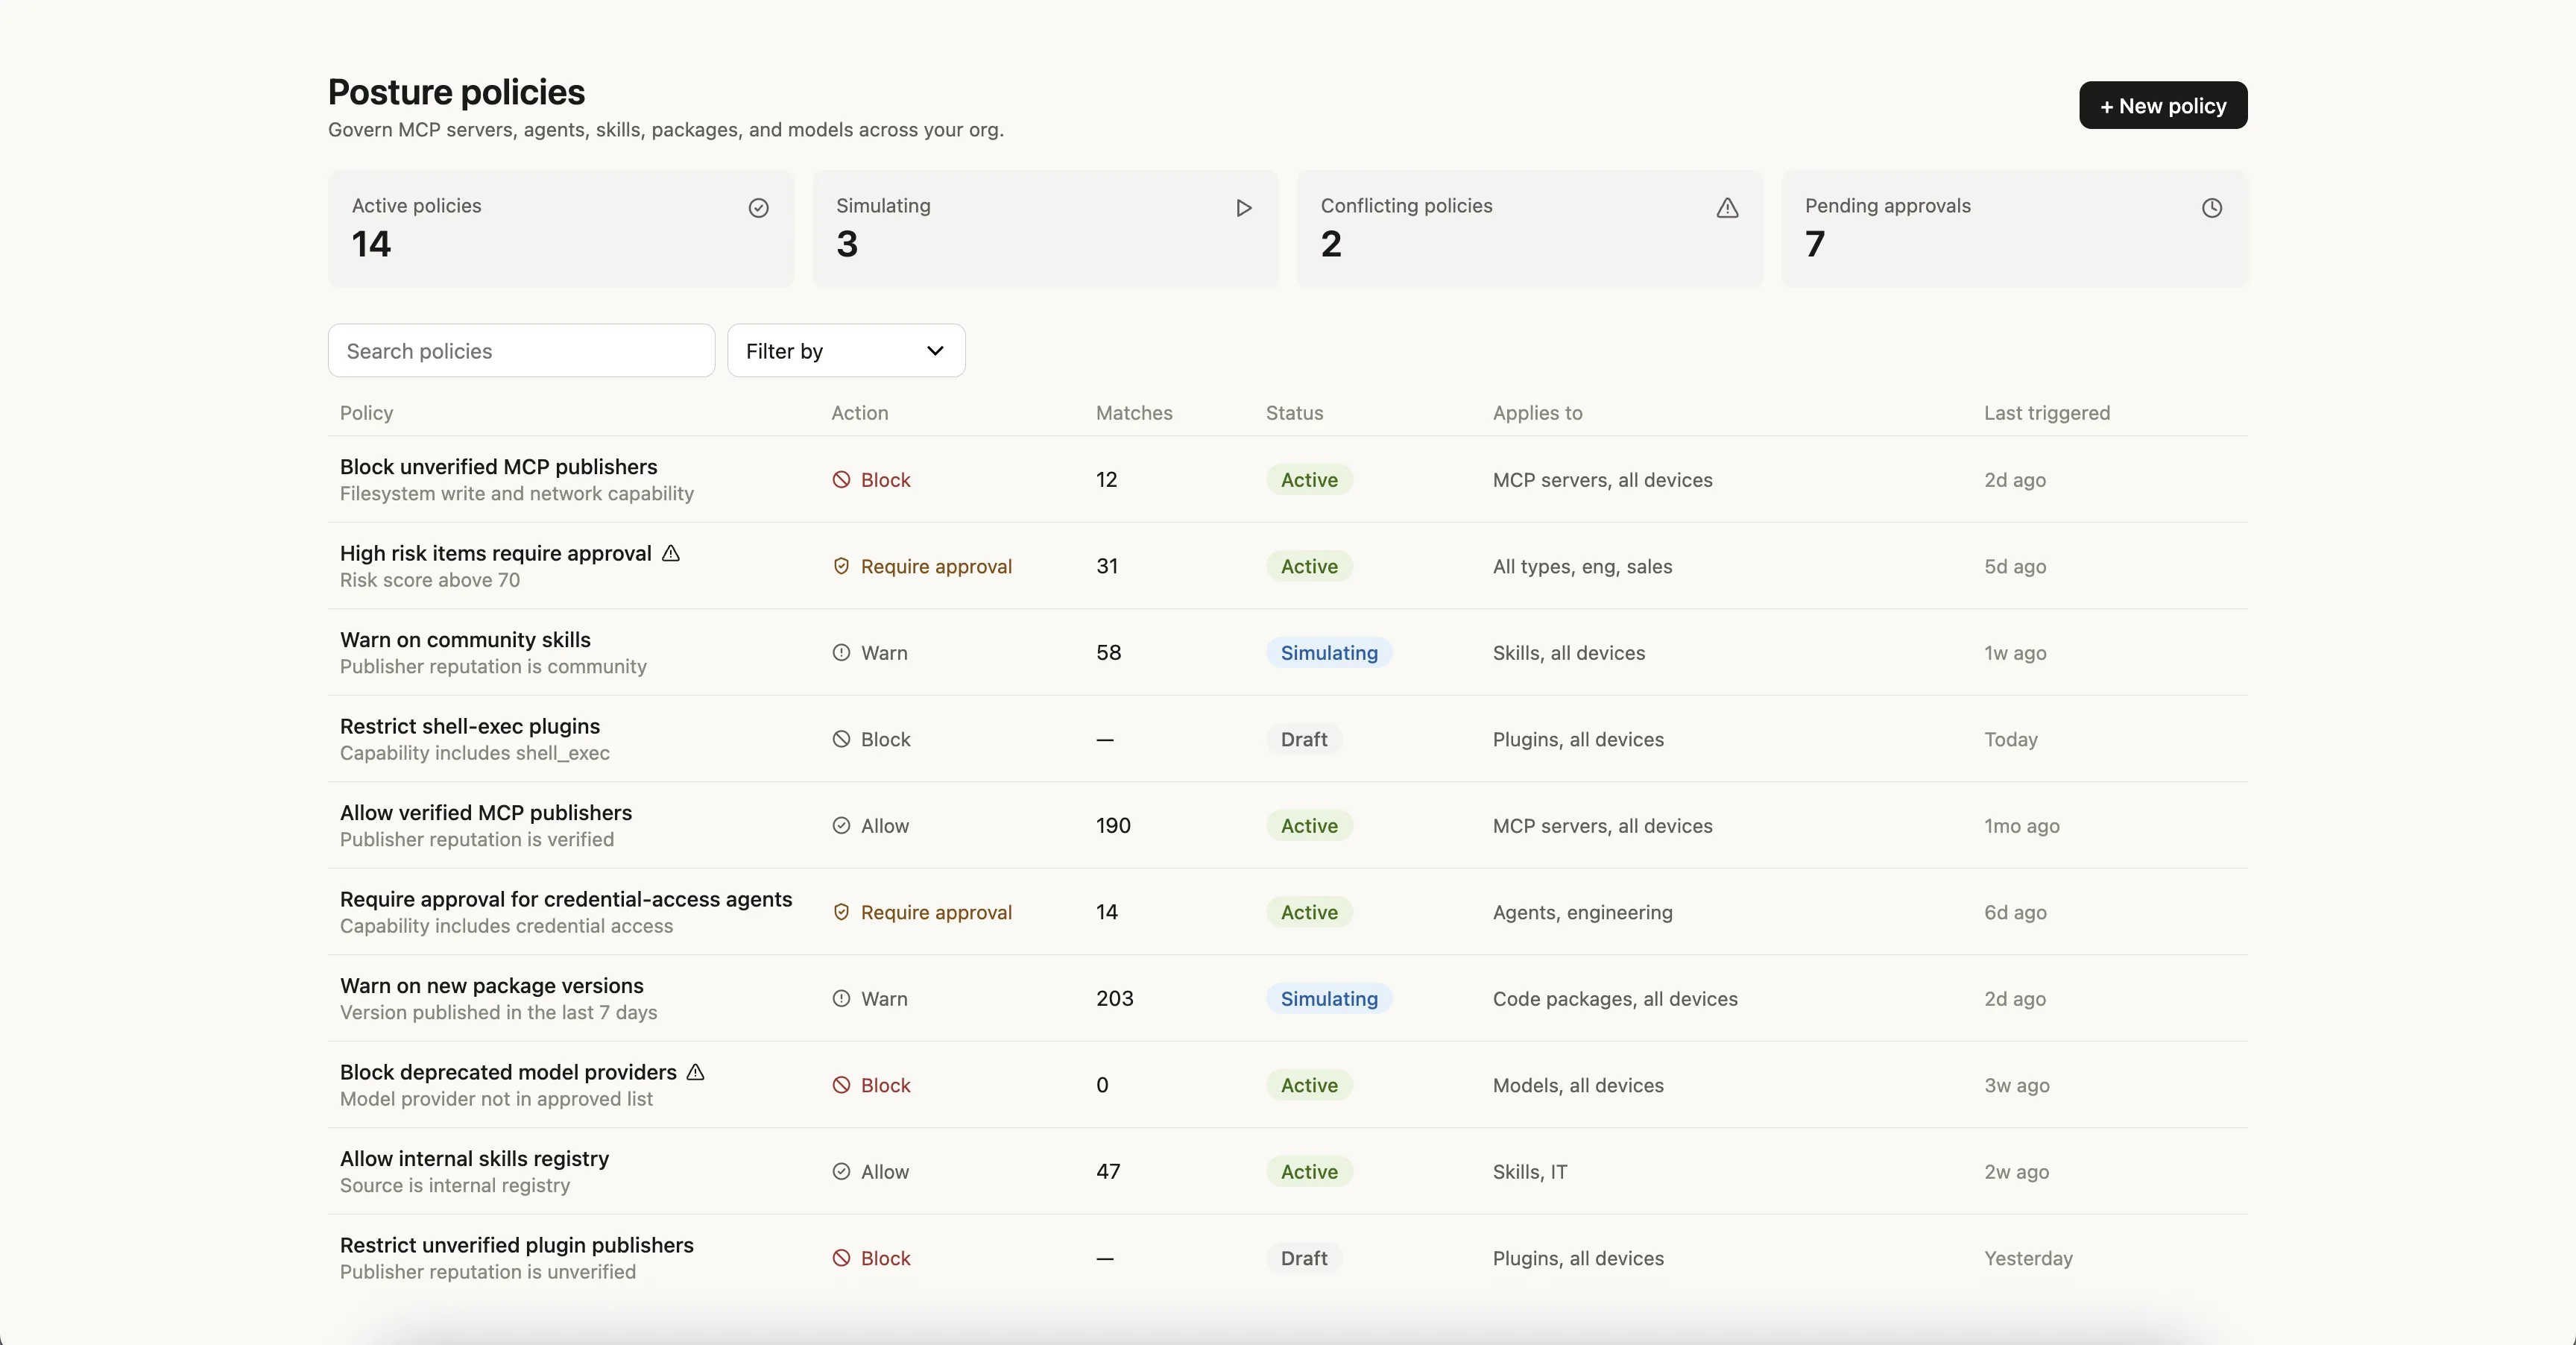Click Active badge in High risk items row
The width and height of the screenshot is (2576, 1345).
(1309, 566)
